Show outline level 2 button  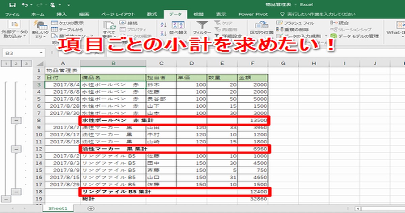tap(16, 64)
